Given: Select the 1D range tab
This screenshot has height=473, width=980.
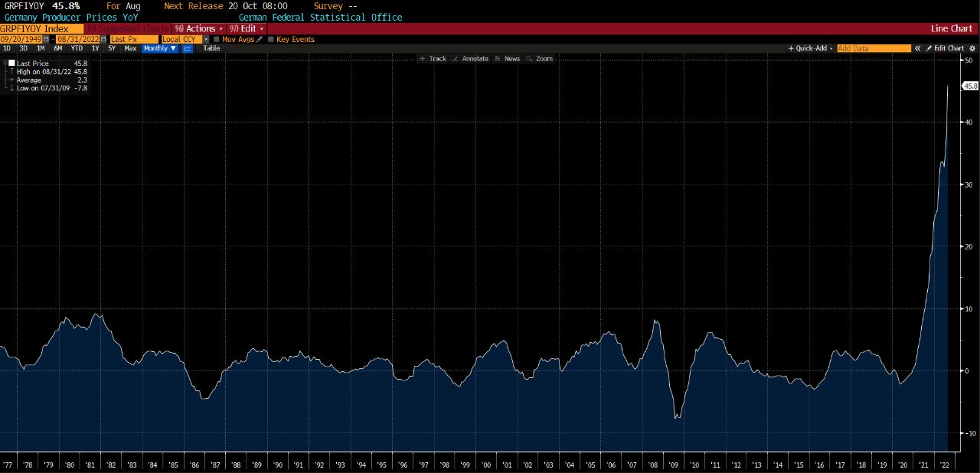Looking at the screenshot, I should point(7,48).
